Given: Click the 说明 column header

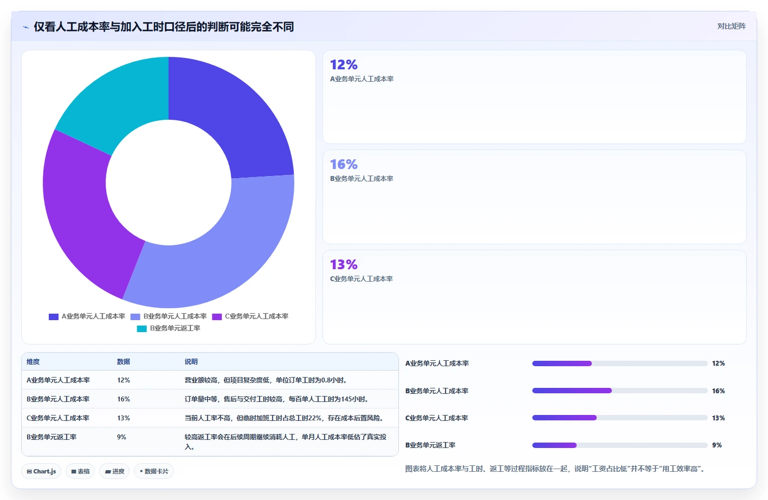Looking at the screenshot, I should click(x=191, y=362).
